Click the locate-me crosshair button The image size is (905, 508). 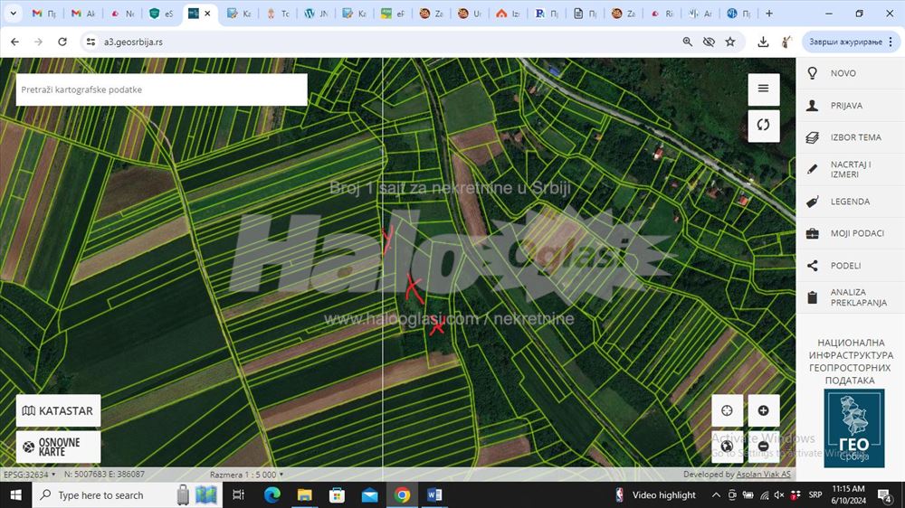tap(727, 410)
